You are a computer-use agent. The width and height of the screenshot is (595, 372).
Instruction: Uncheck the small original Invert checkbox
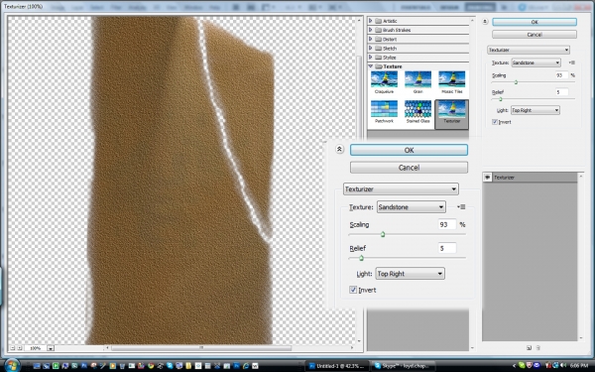[495, 122]
